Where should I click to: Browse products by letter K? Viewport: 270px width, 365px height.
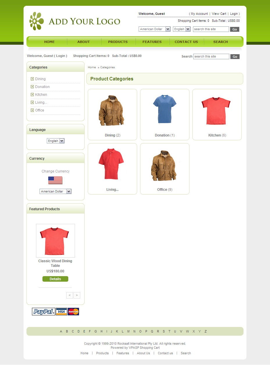pyautogui.click(x=117, y=331)
